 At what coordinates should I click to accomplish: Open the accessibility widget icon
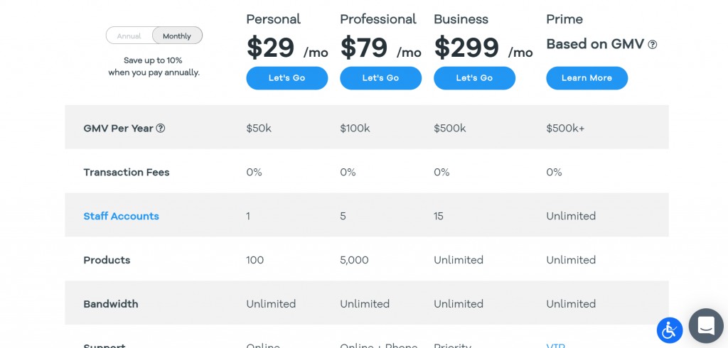(x=670, y=330)
